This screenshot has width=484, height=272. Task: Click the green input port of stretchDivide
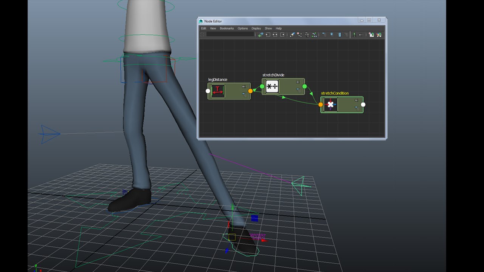(x=262, y=87)
